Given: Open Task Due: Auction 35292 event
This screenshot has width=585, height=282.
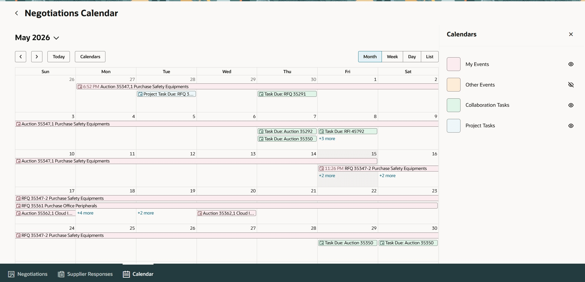Looking at the screenshot, I should 287,131.
